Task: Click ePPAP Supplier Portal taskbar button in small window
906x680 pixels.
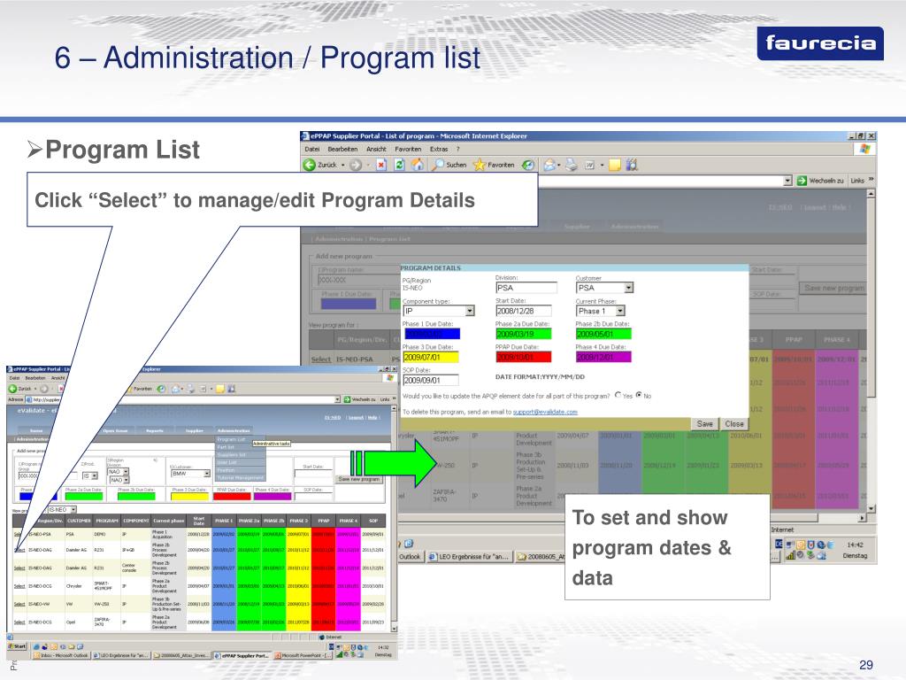Action: [x=242, y=656]
